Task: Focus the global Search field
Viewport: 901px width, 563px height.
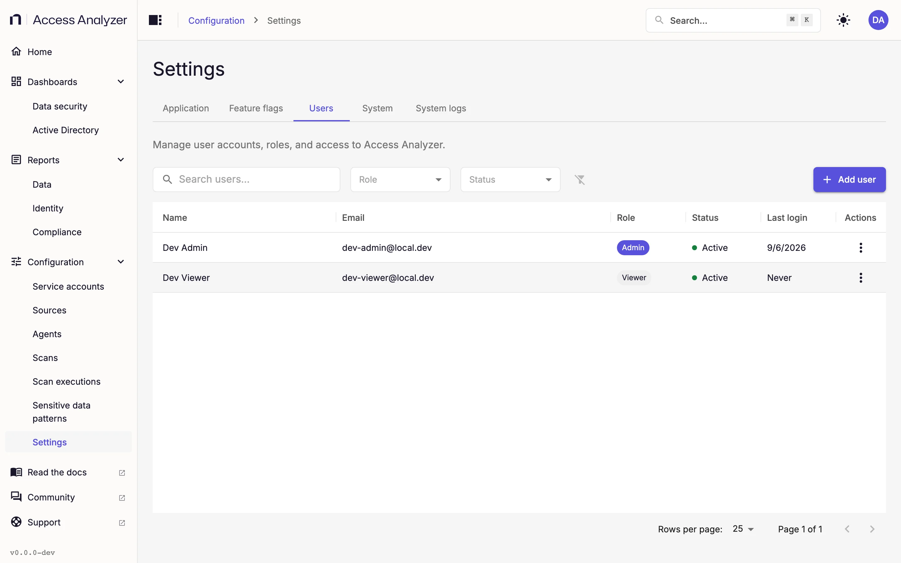Action: [x=733, y=20]
